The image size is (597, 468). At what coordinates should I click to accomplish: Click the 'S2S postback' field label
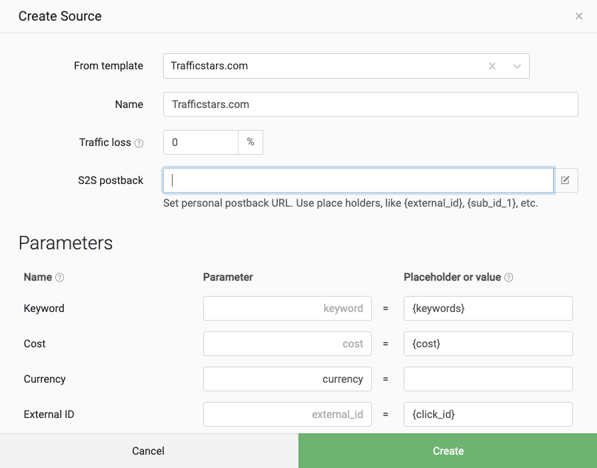pyautogui.click(x=111, y=180)
